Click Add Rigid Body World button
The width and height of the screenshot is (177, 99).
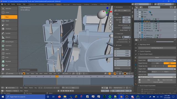157,48
